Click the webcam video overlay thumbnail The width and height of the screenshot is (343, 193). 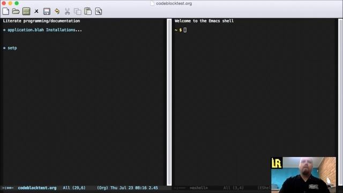click(304, 175)
